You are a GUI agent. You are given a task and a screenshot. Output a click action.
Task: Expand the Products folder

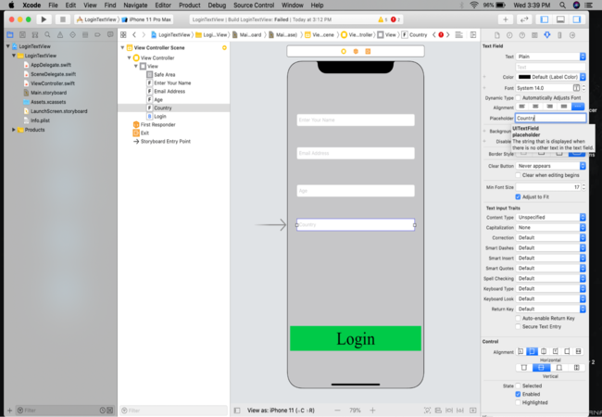[x=14, y=130]
